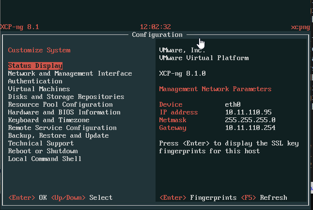
Task: Click the Enter OK hint
Action: [x=28, y=198]
